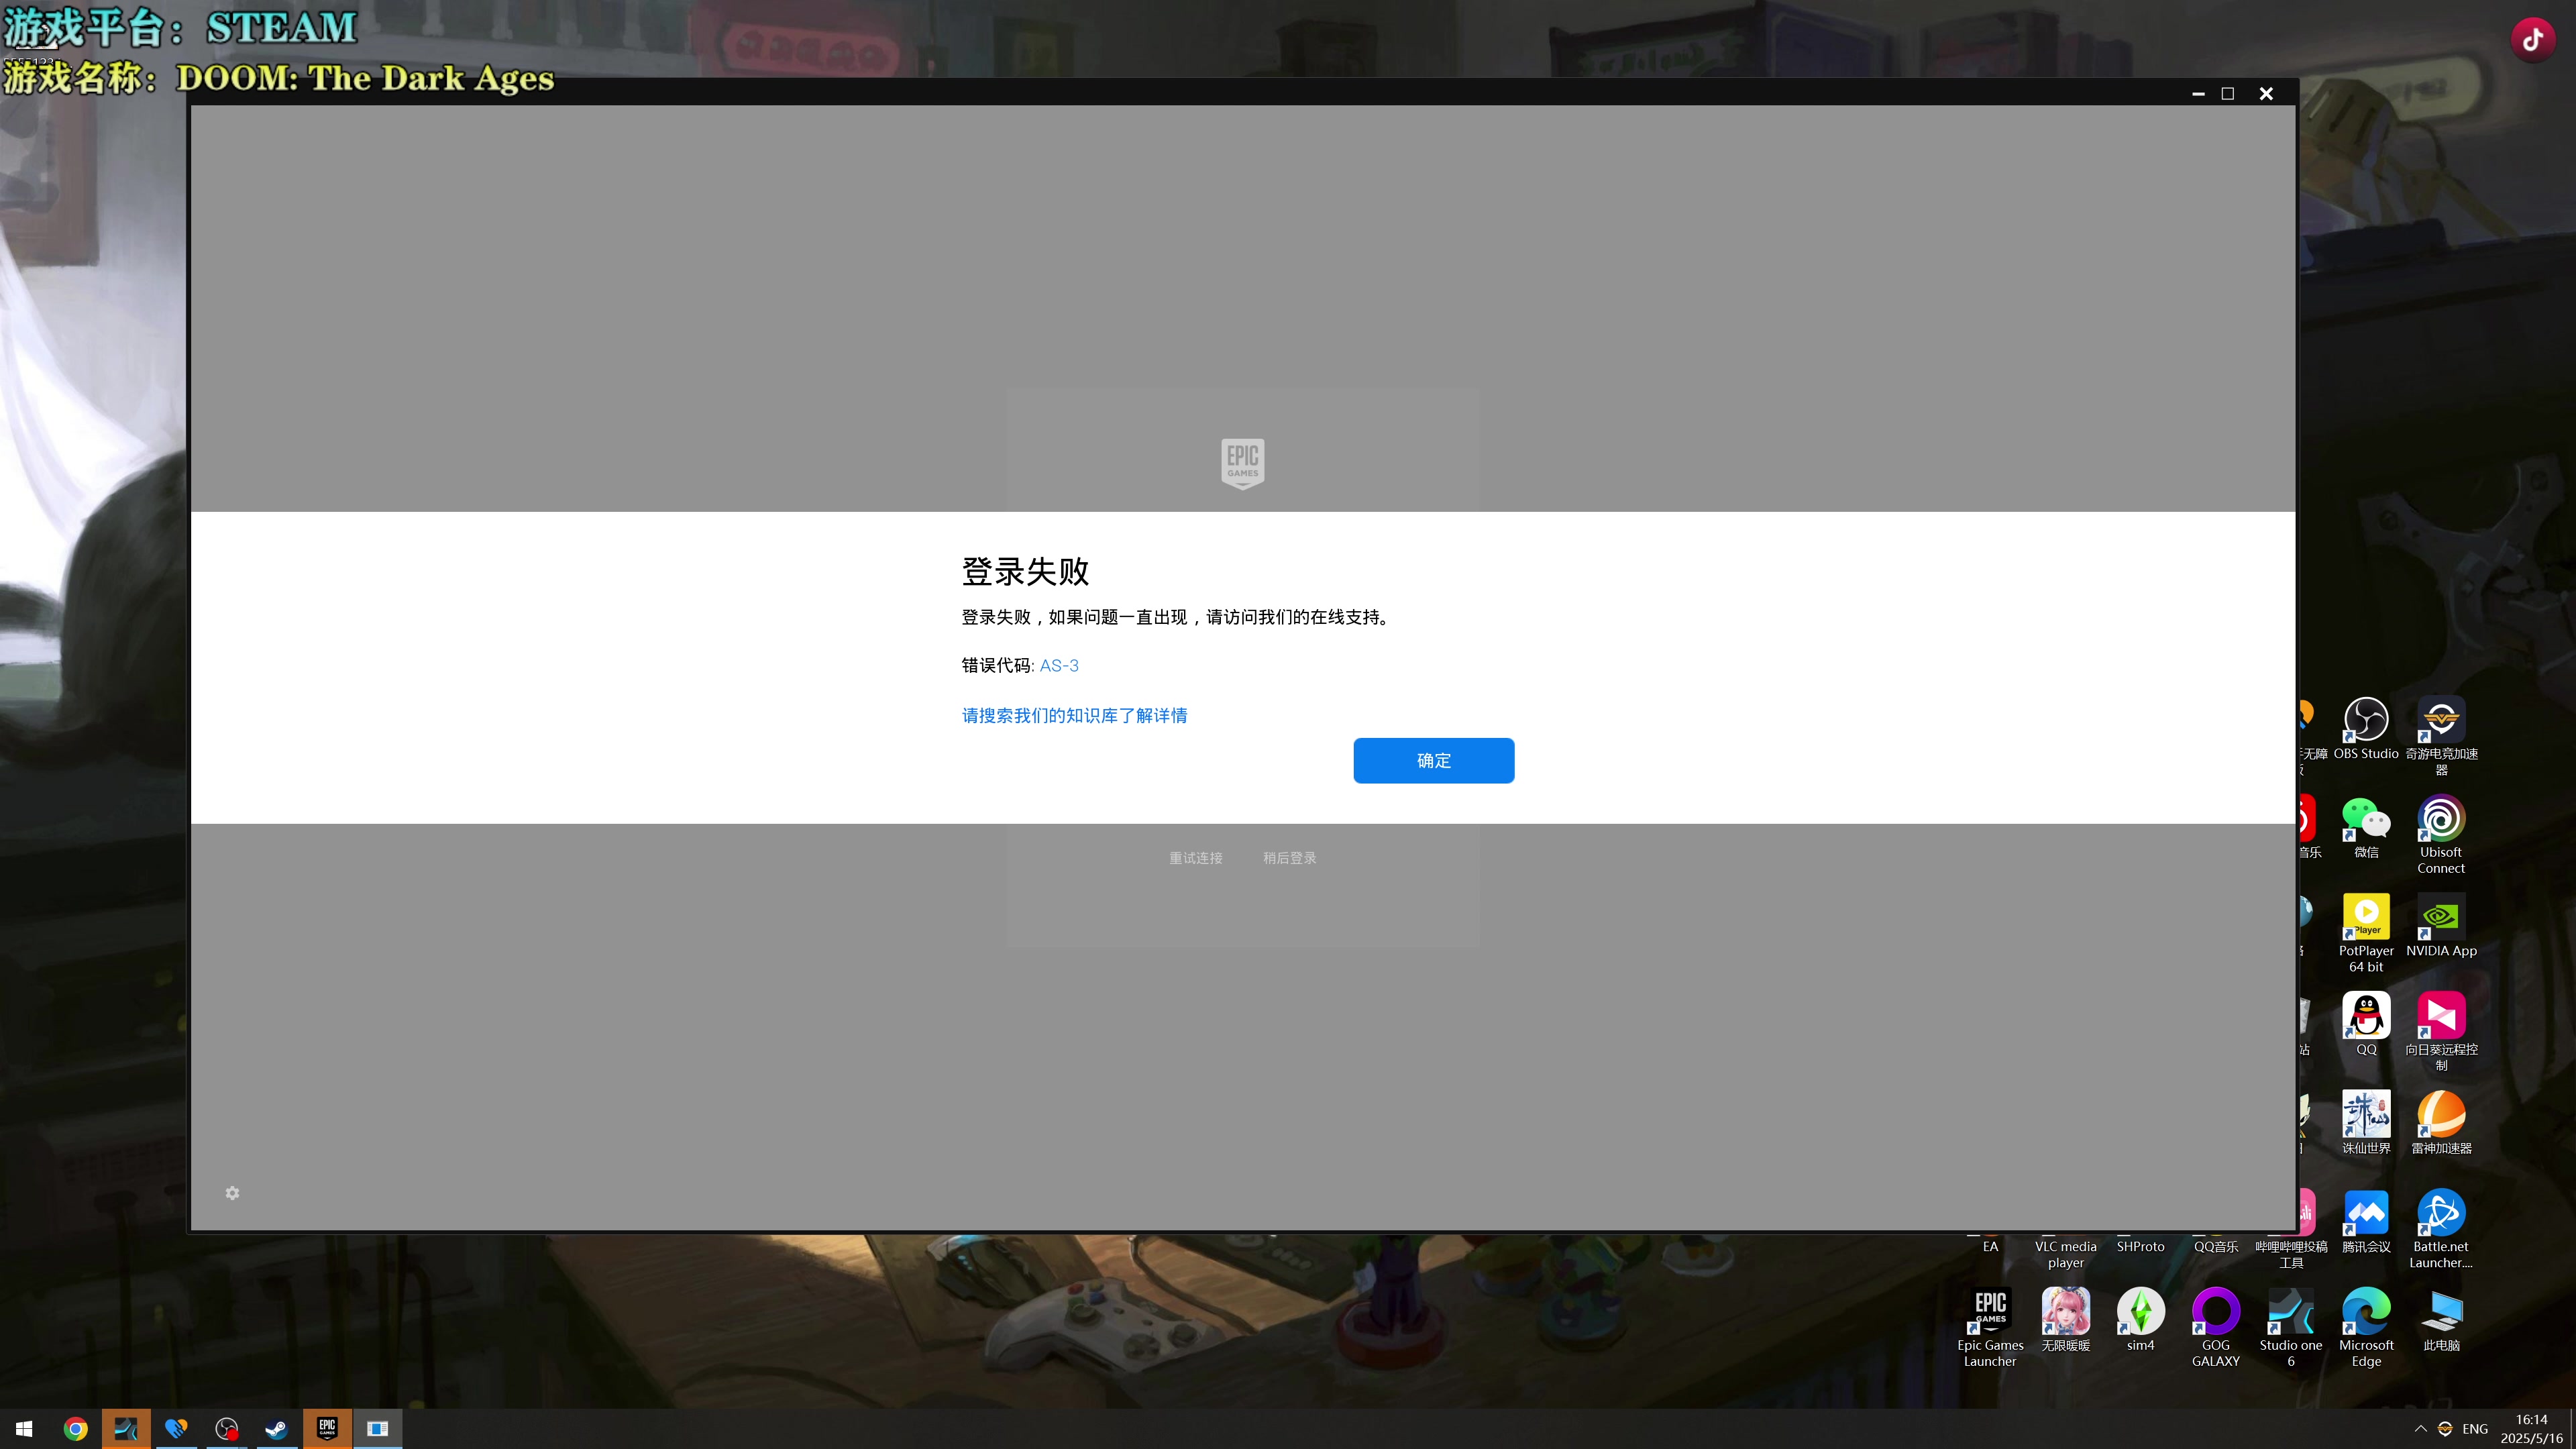
Task: Switch to Studio One in the taskbar
Action: click(126, 1429)
